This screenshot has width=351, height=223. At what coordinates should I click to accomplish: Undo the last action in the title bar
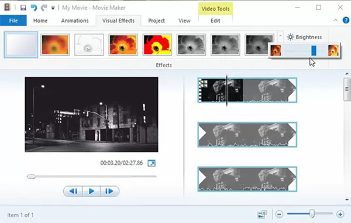point(34,8)
